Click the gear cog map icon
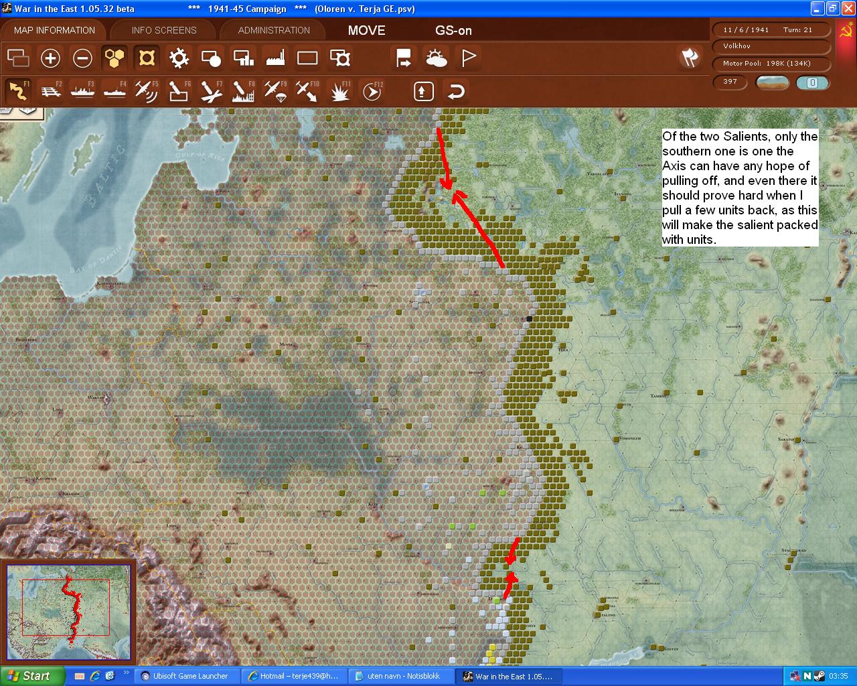The width and height of the screenshot is (857, 686). pyautogui.click(x=179, y=58)
